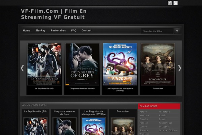Select the Fantastique genre

click(166, 123)
